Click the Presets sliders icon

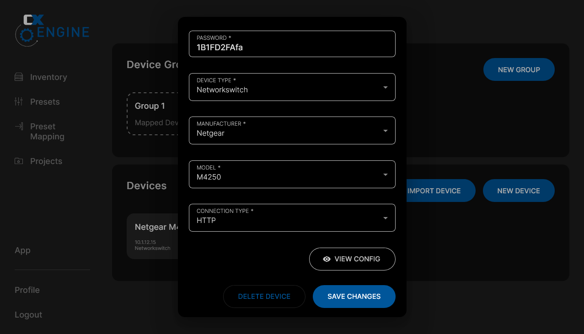click(x=19, y=101)
